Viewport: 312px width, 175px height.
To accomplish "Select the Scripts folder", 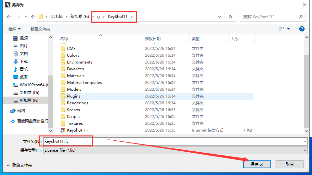I will coord(73,116).
